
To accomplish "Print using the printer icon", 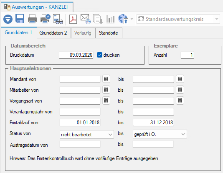I will 32,19.
